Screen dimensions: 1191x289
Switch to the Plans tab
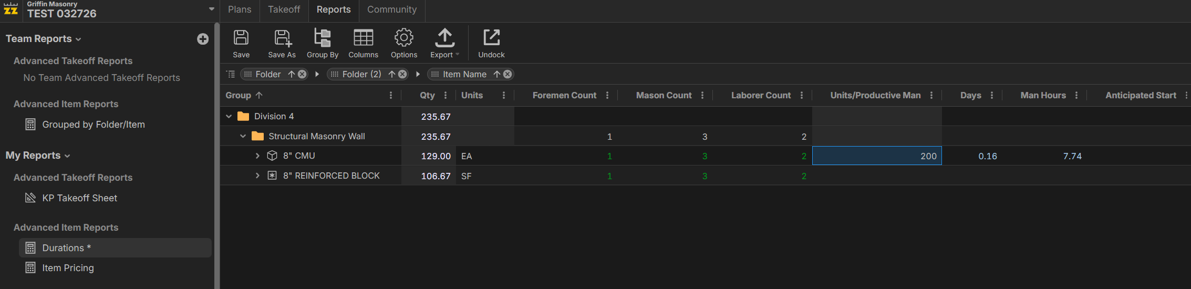pyautogui.click(x=240, y=9)
